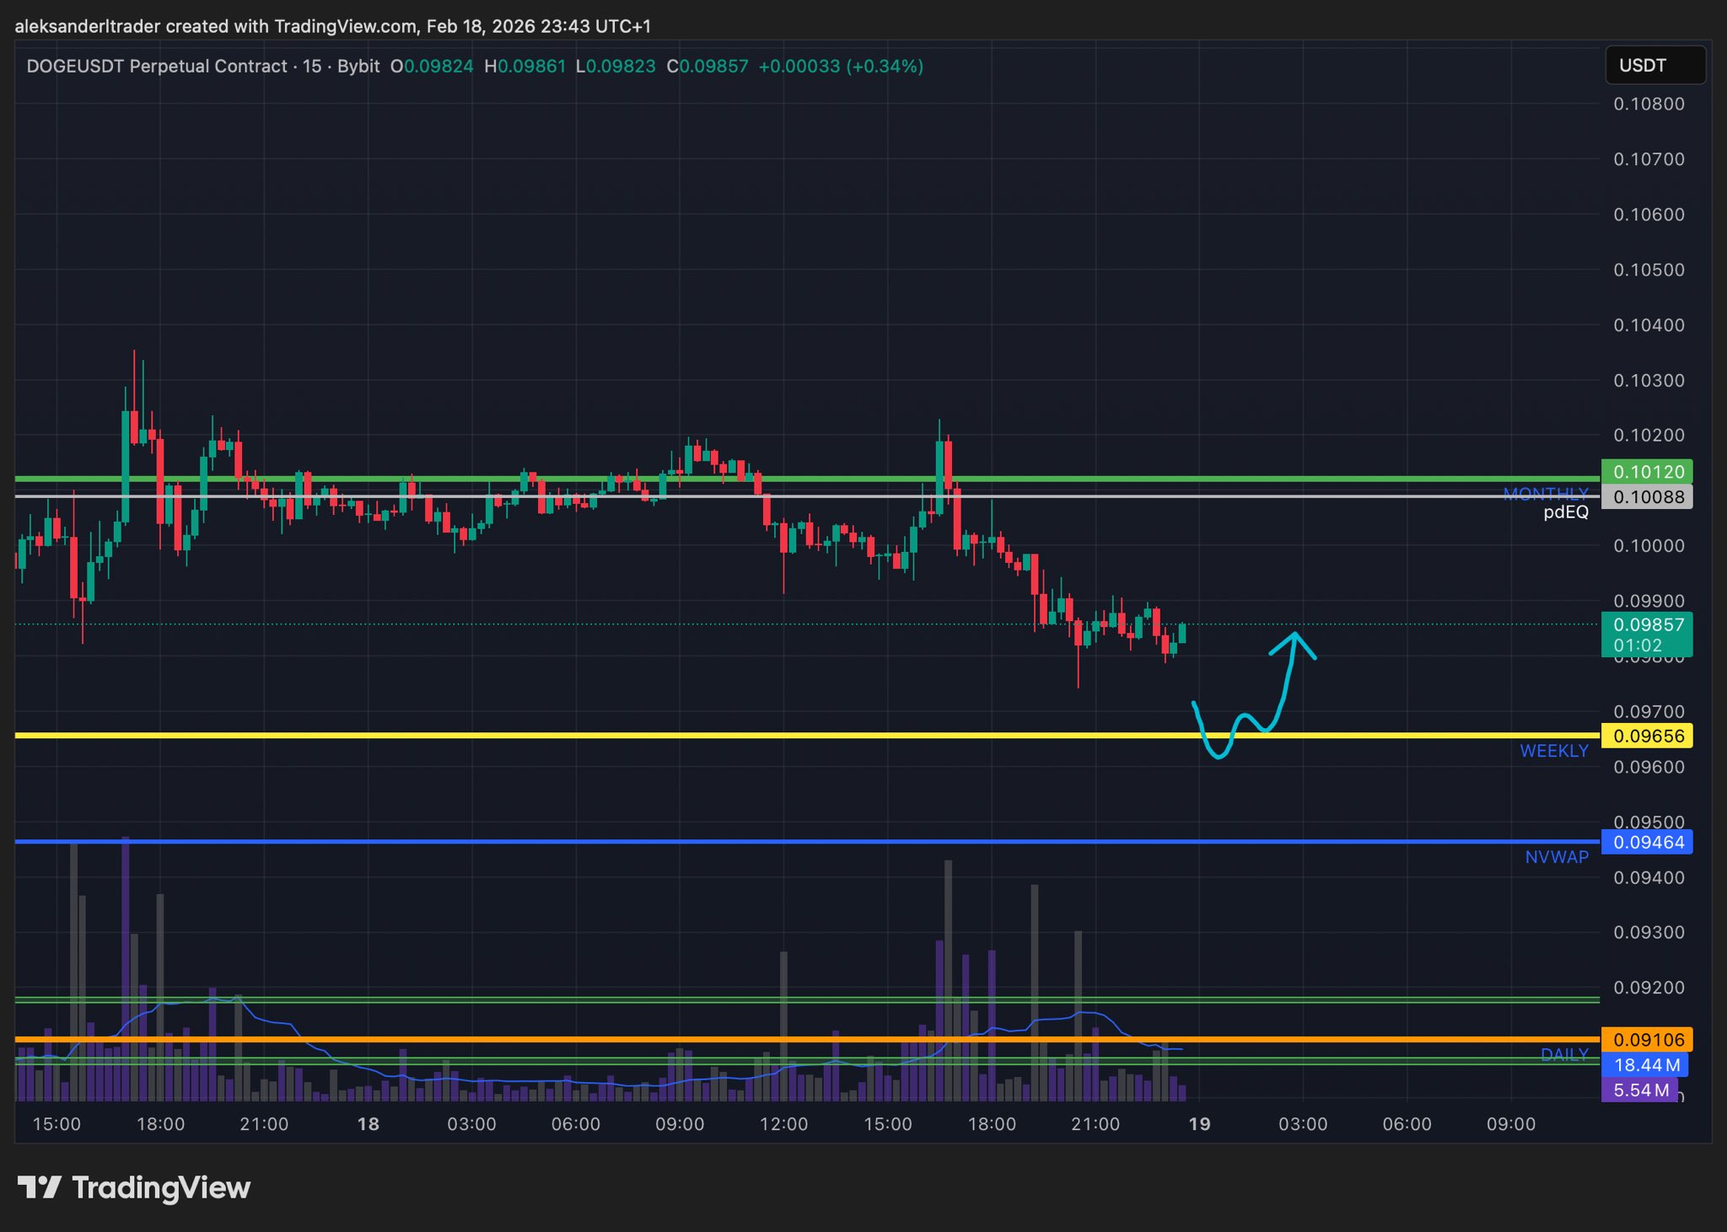Select the cyan hand-drawn arrow
The width and height of the screenshot is (1727, 1232).
(x=1288, y=678)
